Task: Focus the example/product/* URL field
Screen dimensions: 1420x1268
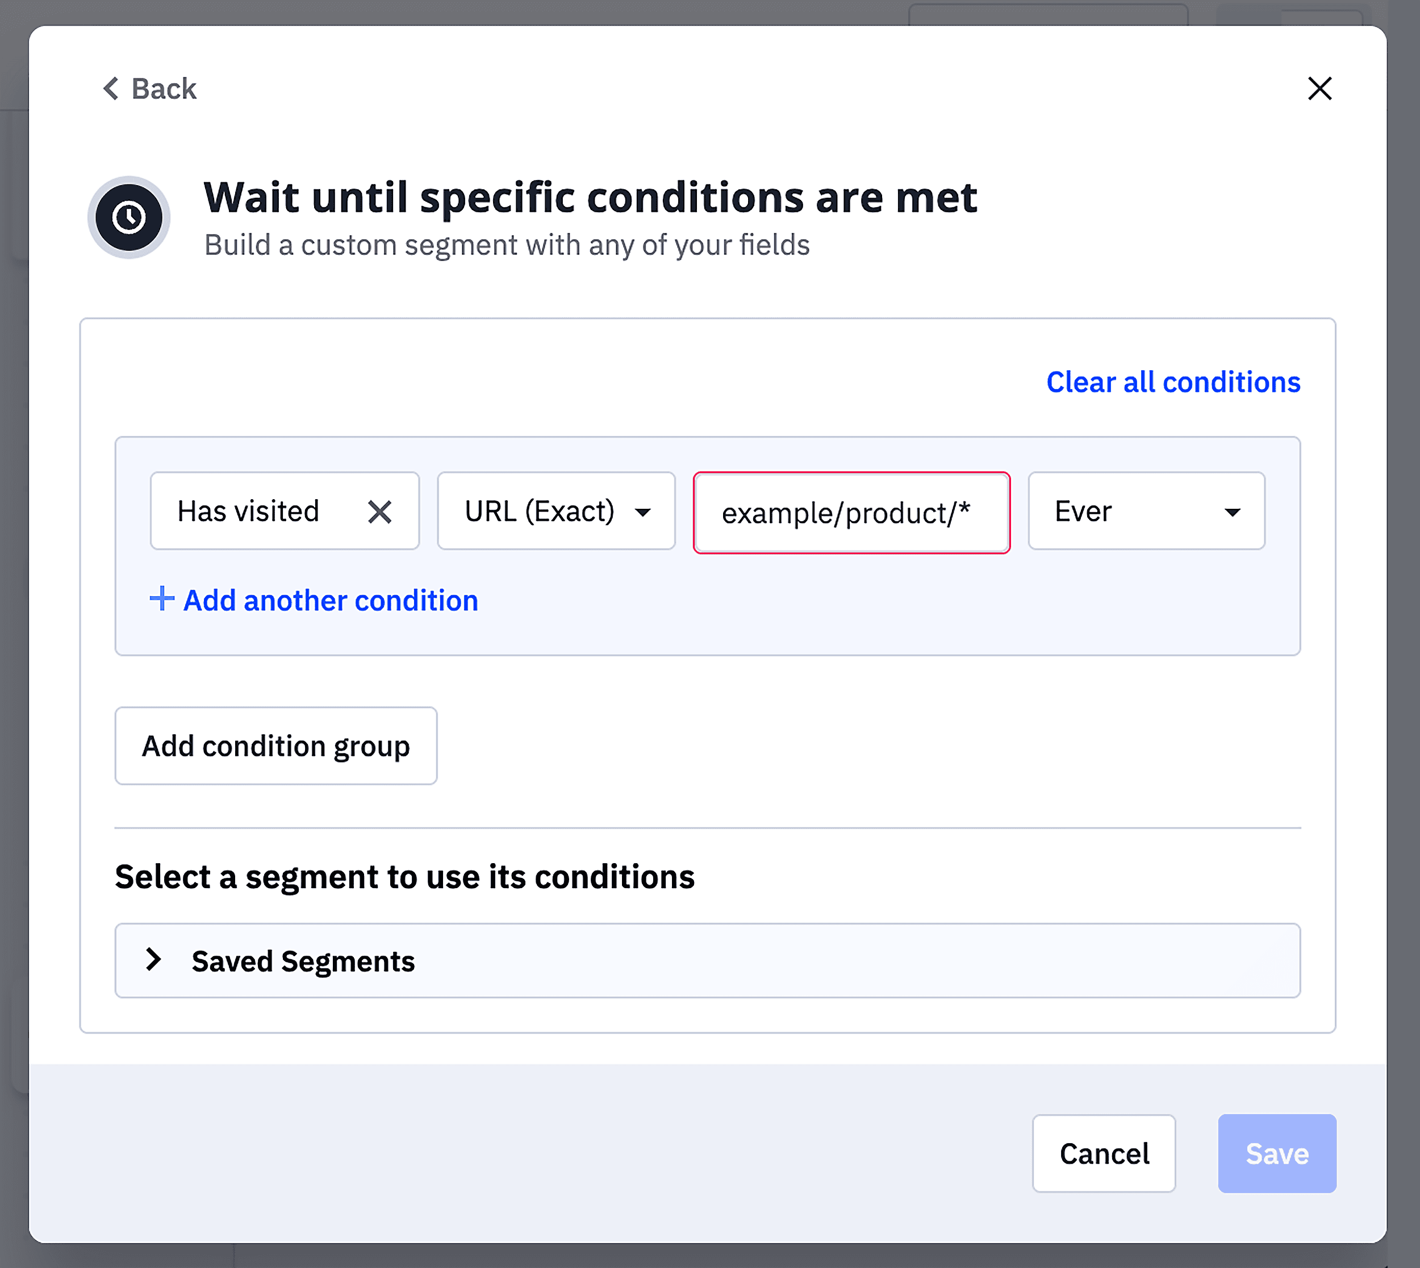Action: [851, 513]
